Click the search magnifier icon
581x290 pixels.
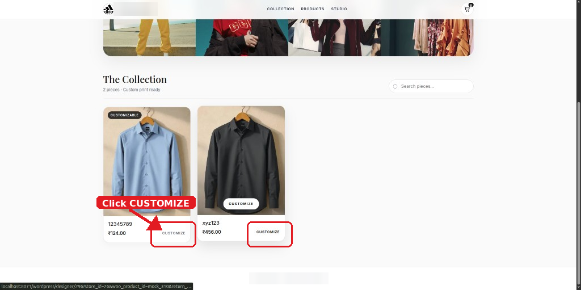(x=395, y=86)
